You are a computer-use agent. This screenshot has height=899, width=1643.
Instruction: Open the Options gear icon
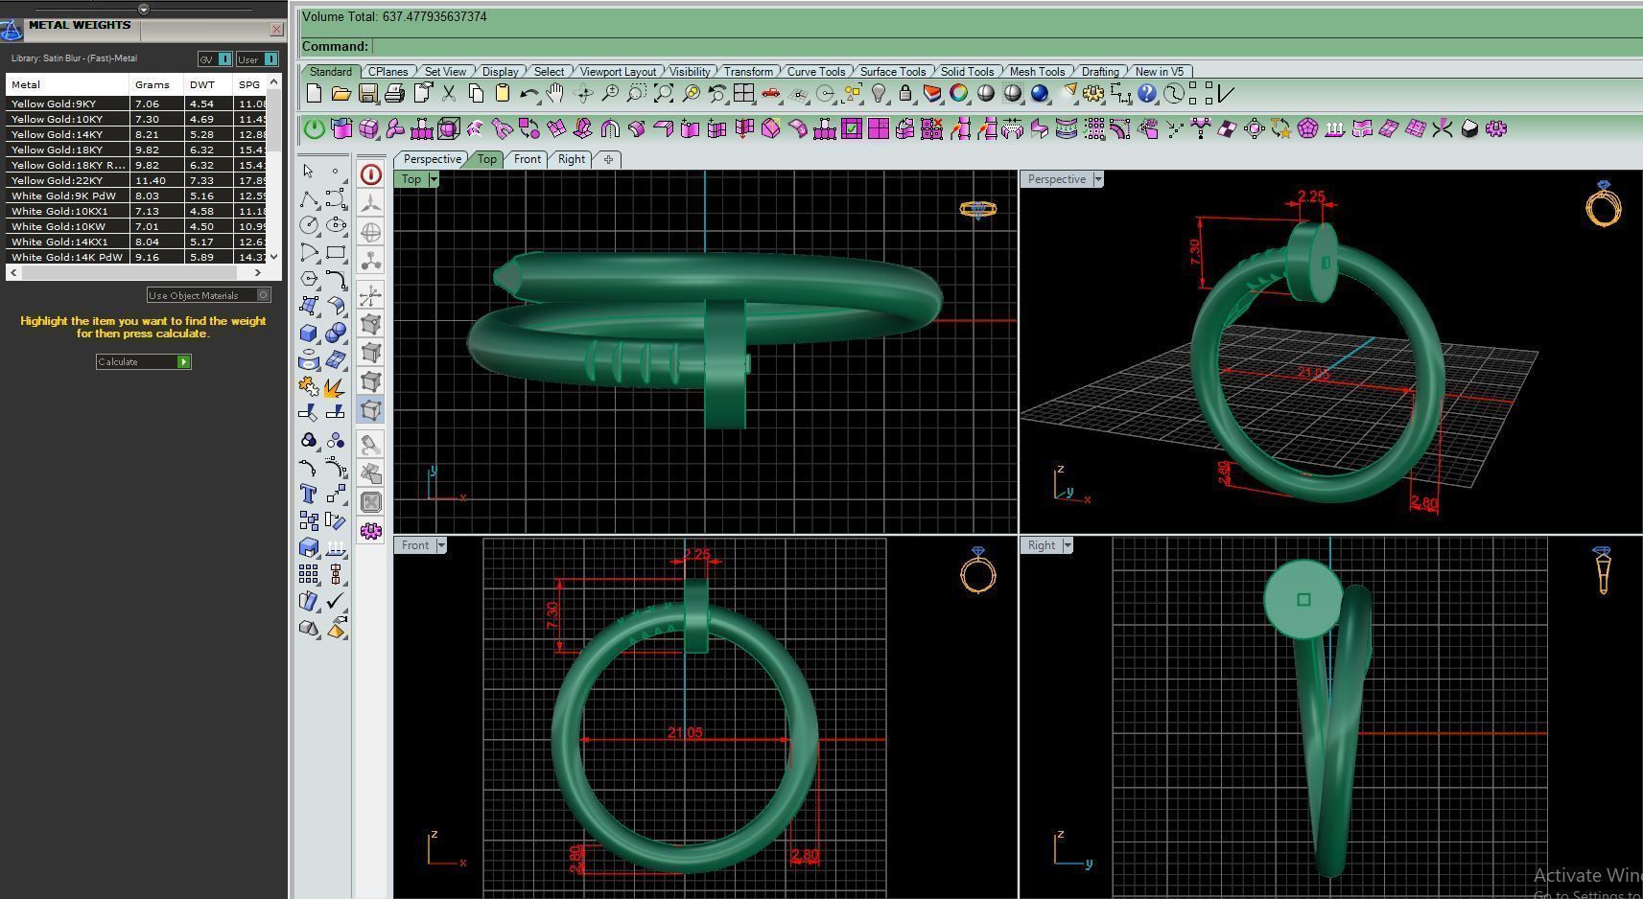(1092, 94)
